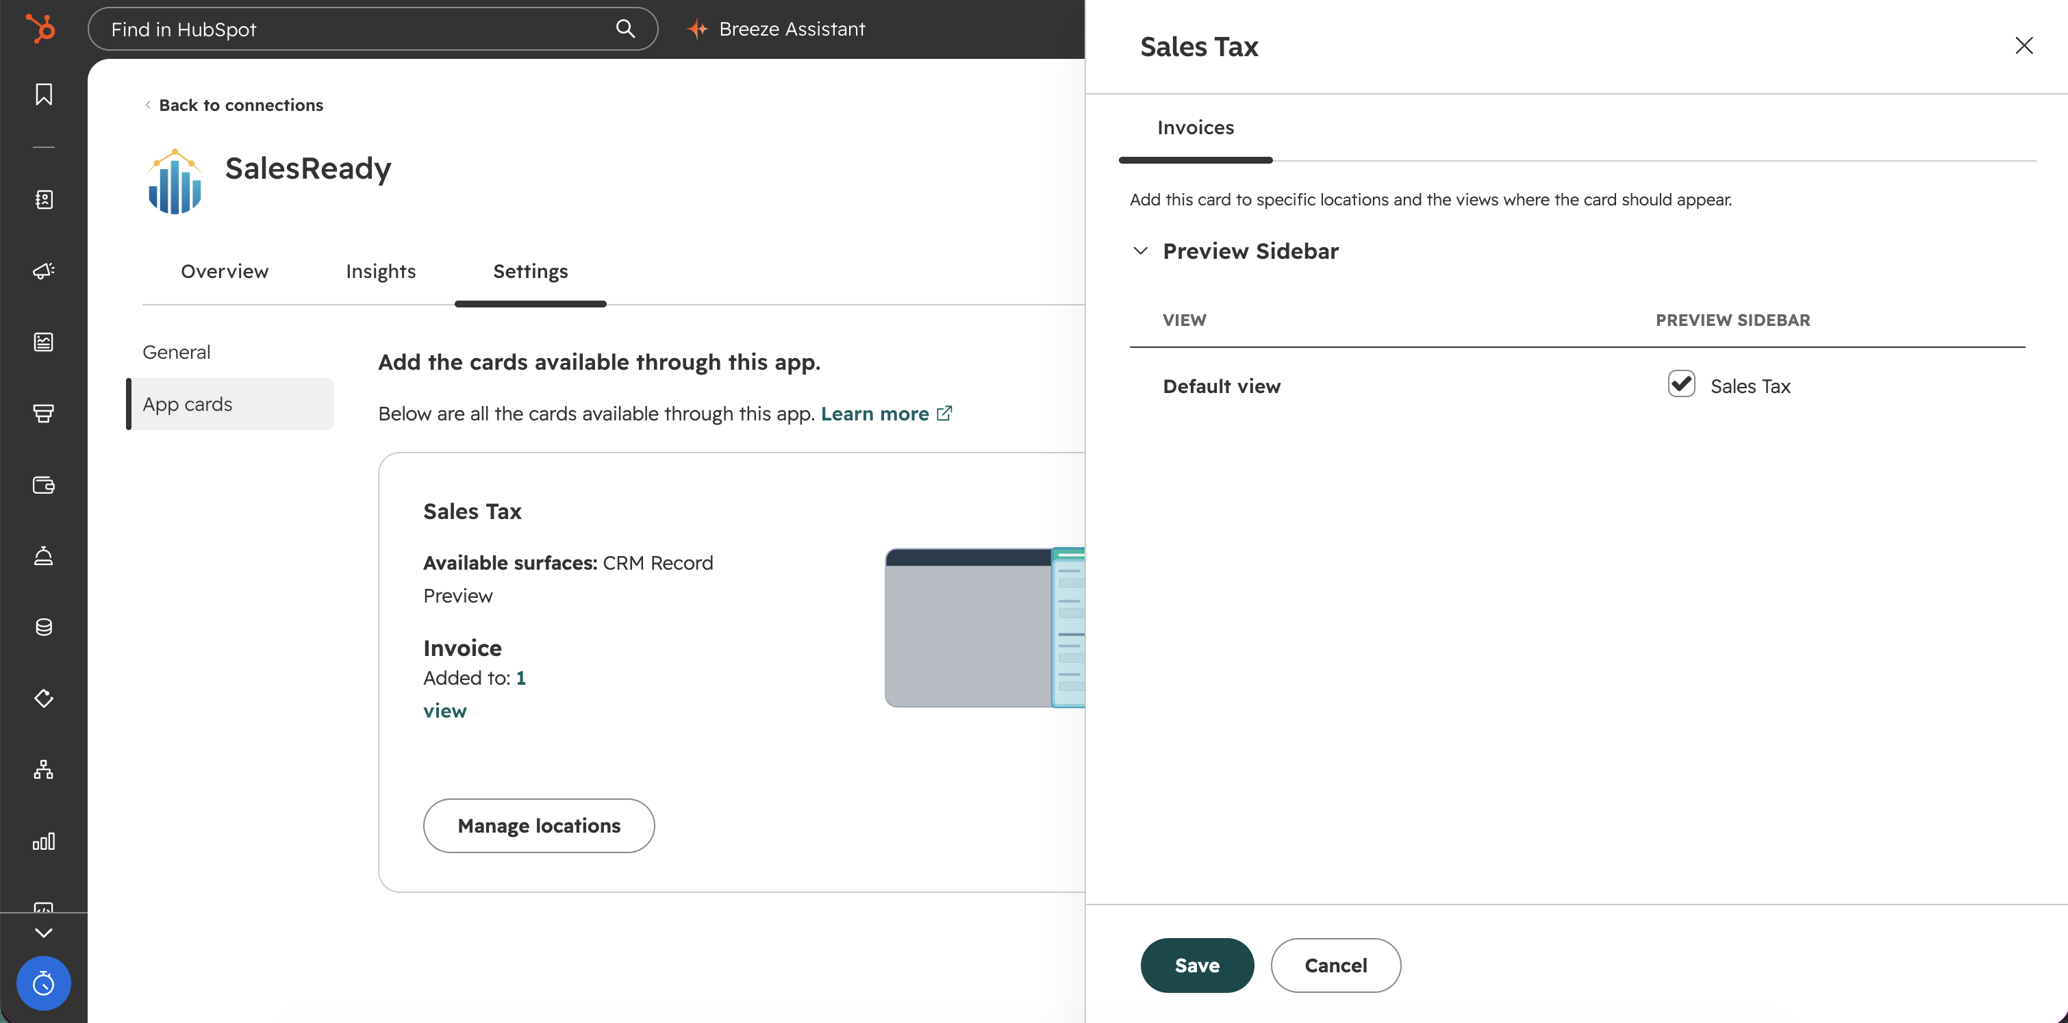The image size is (2068, 1023).
Task: Select the Invoices tab in panel
Action: 1196,127
